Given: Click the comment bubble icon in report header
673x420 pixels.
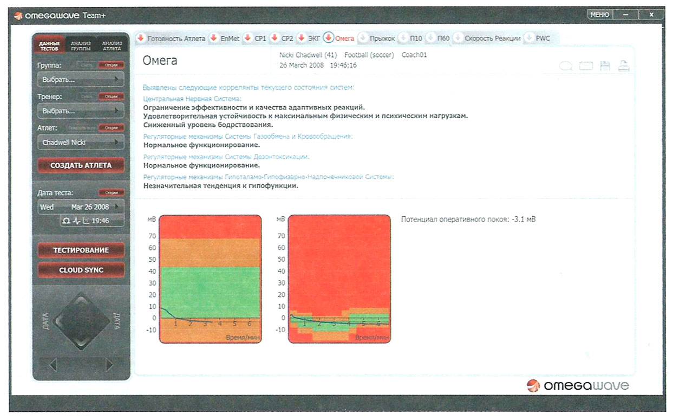Looking at the screenshot, I should point(566,66).
